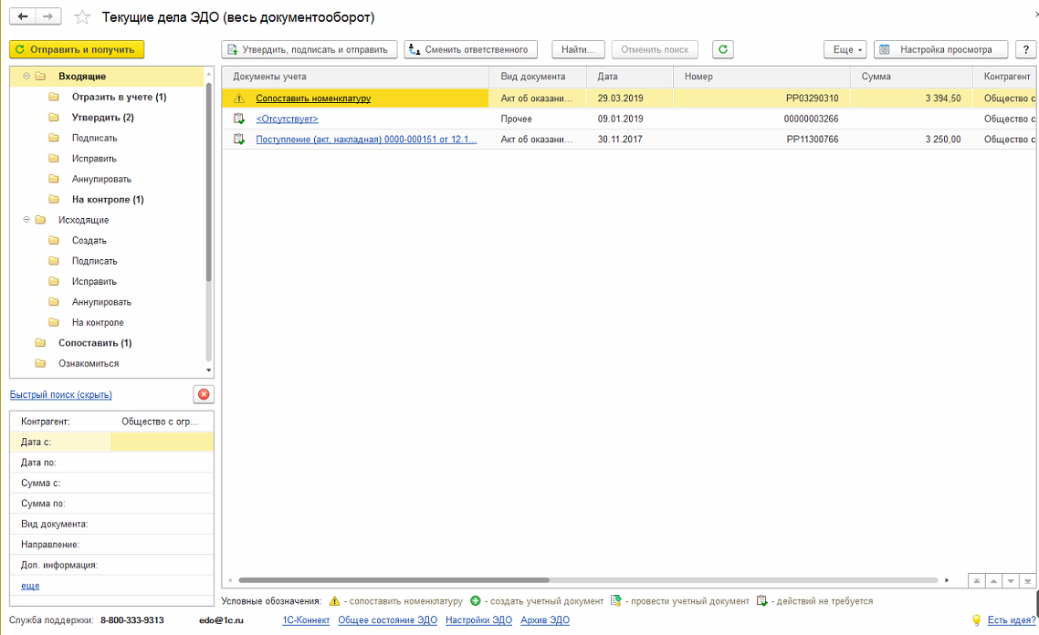Click the question mark help button

pyautogui.click(x=1027, y=49)
